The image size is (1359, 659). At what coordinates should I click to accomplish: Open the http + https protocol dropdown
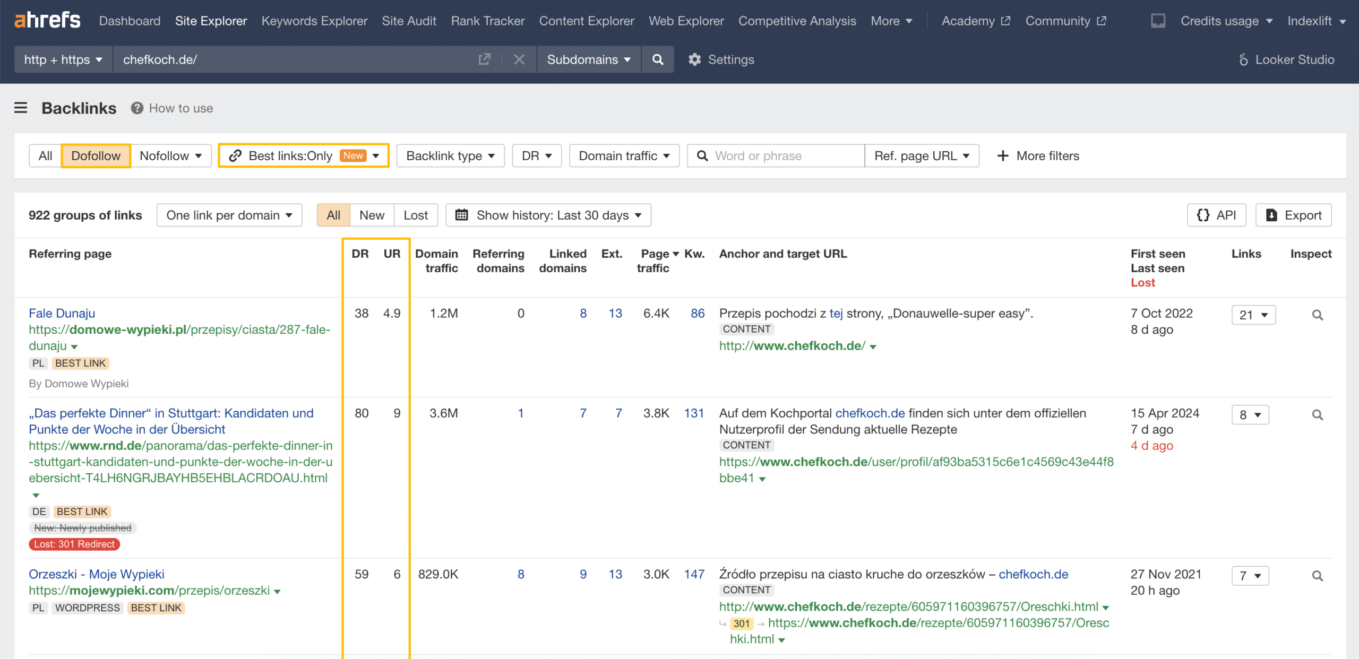[63, 59]
